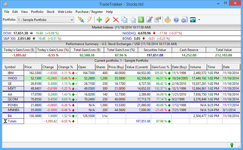Click the sigma icon in Totals row

tap(5, 121)
